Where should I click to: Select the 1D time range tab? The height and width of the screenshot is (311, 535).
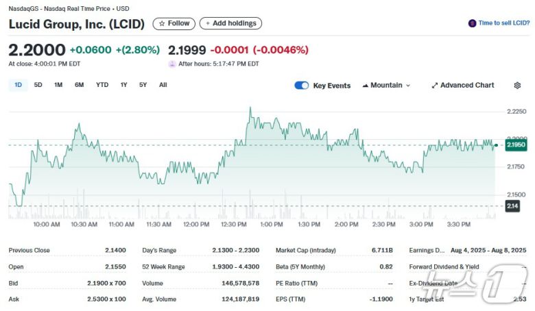coord(19,85)
